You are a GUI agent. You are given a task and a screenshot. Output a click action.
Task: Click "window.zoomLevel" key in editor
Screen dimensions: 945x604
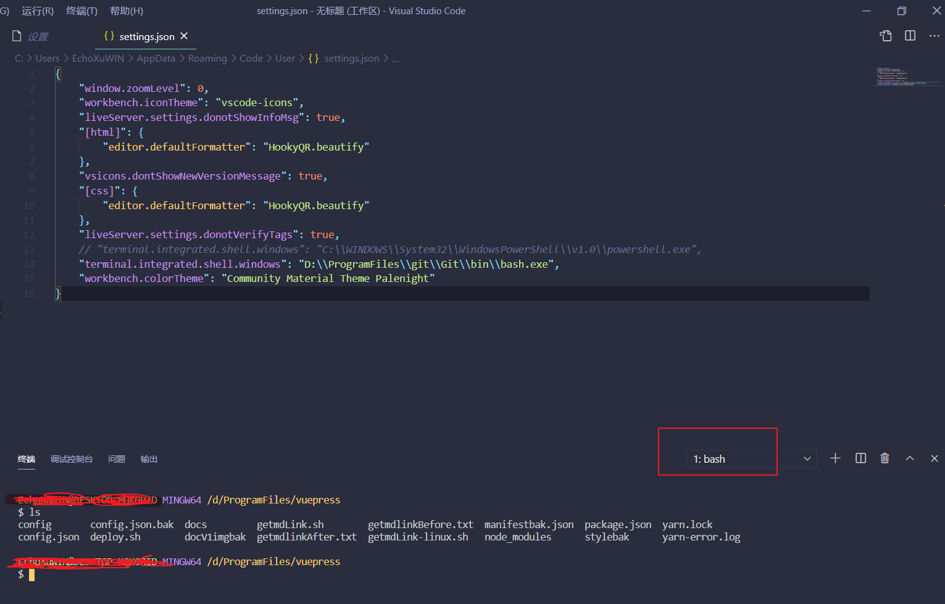click(132, 89)
